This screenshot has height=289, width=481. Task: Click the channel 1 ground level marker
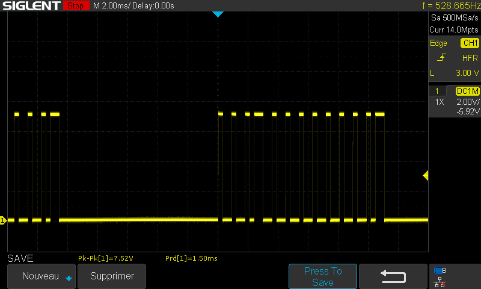point(3,220)
